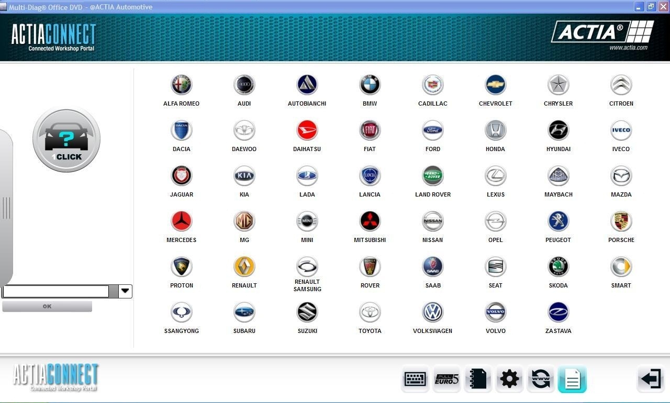670x403 pixels.
Task: Open the virtual keyboard tool
Action: (415, 379)
